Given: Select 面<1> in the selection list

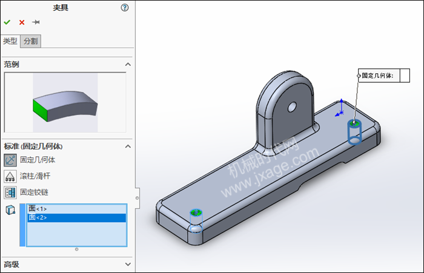Looking at the screenshot, I should pos(77,209).
